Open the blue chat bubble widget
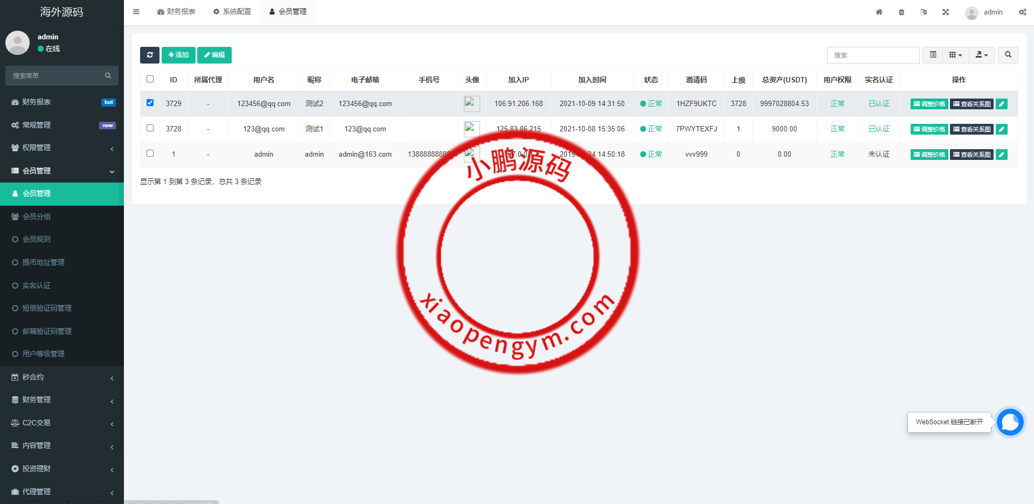 [1010, 422]
